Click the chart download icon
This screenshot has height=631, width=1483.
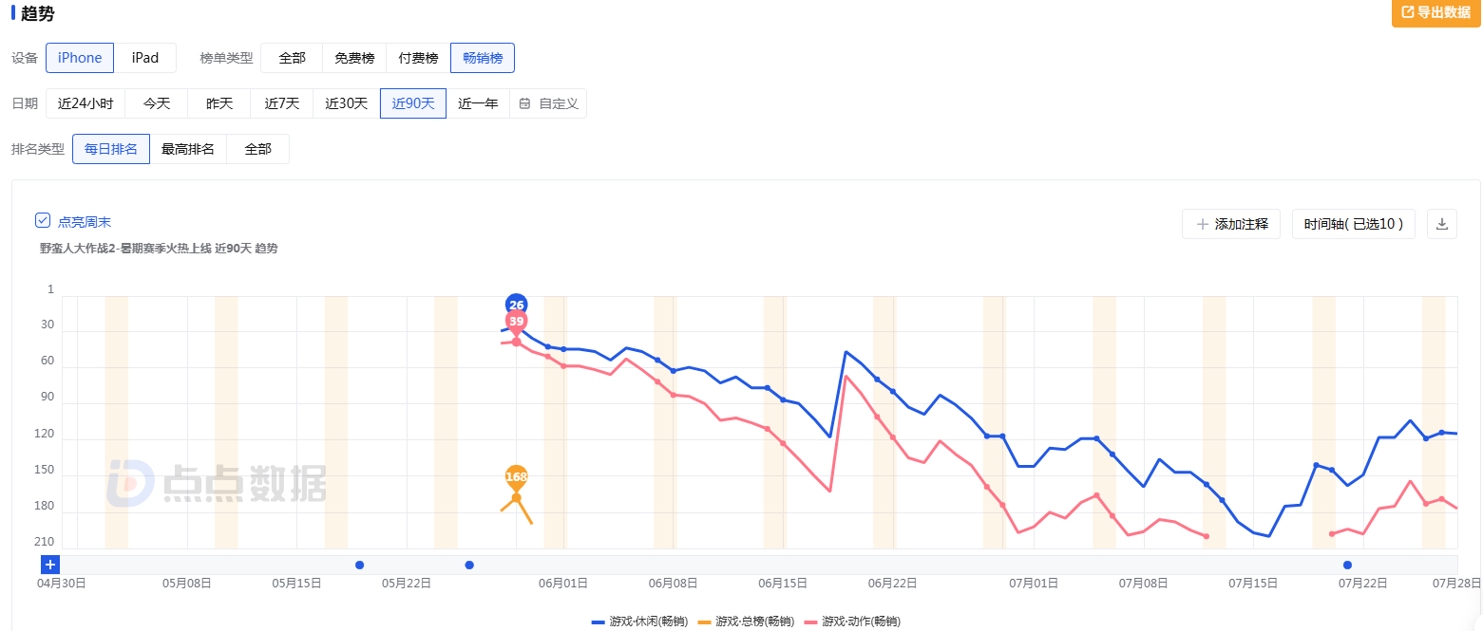pyautogui.click(x=1441, y=224)
